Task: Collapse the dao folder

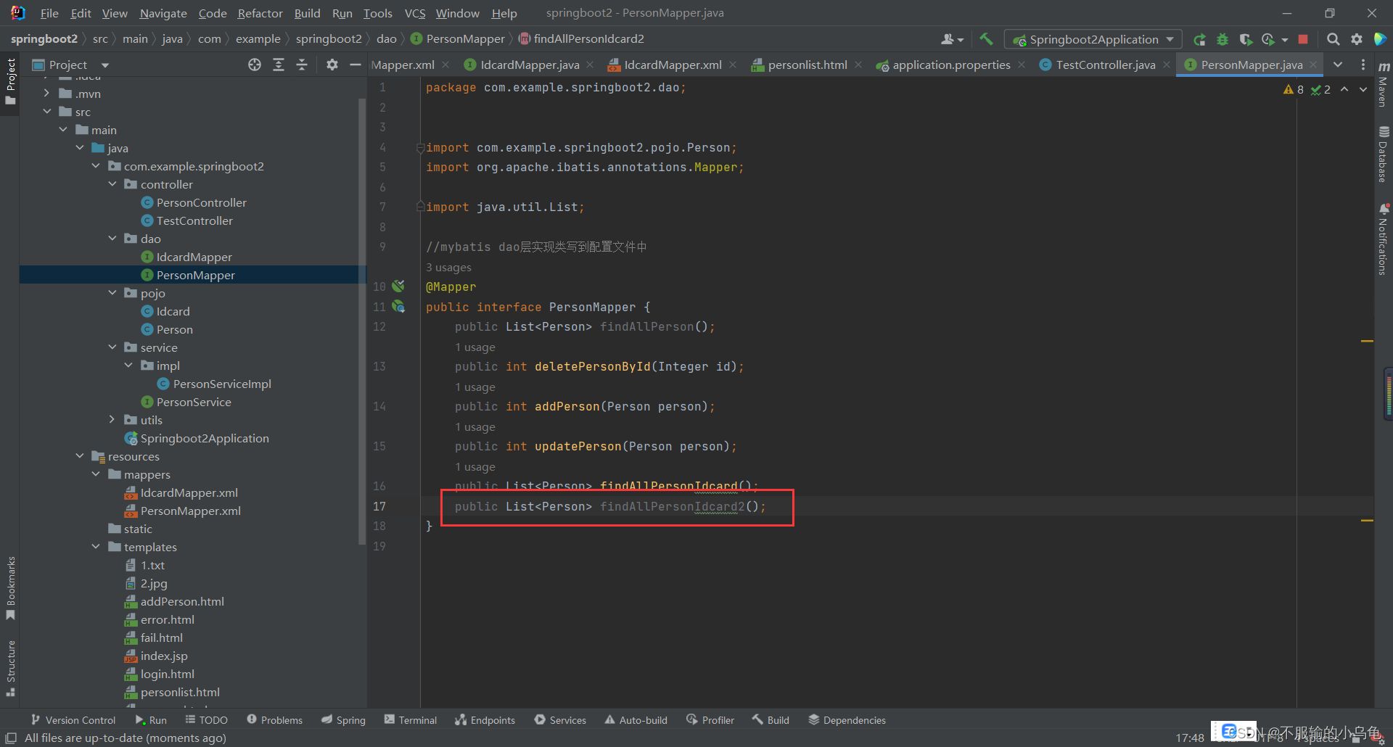Action: (112, 239)
